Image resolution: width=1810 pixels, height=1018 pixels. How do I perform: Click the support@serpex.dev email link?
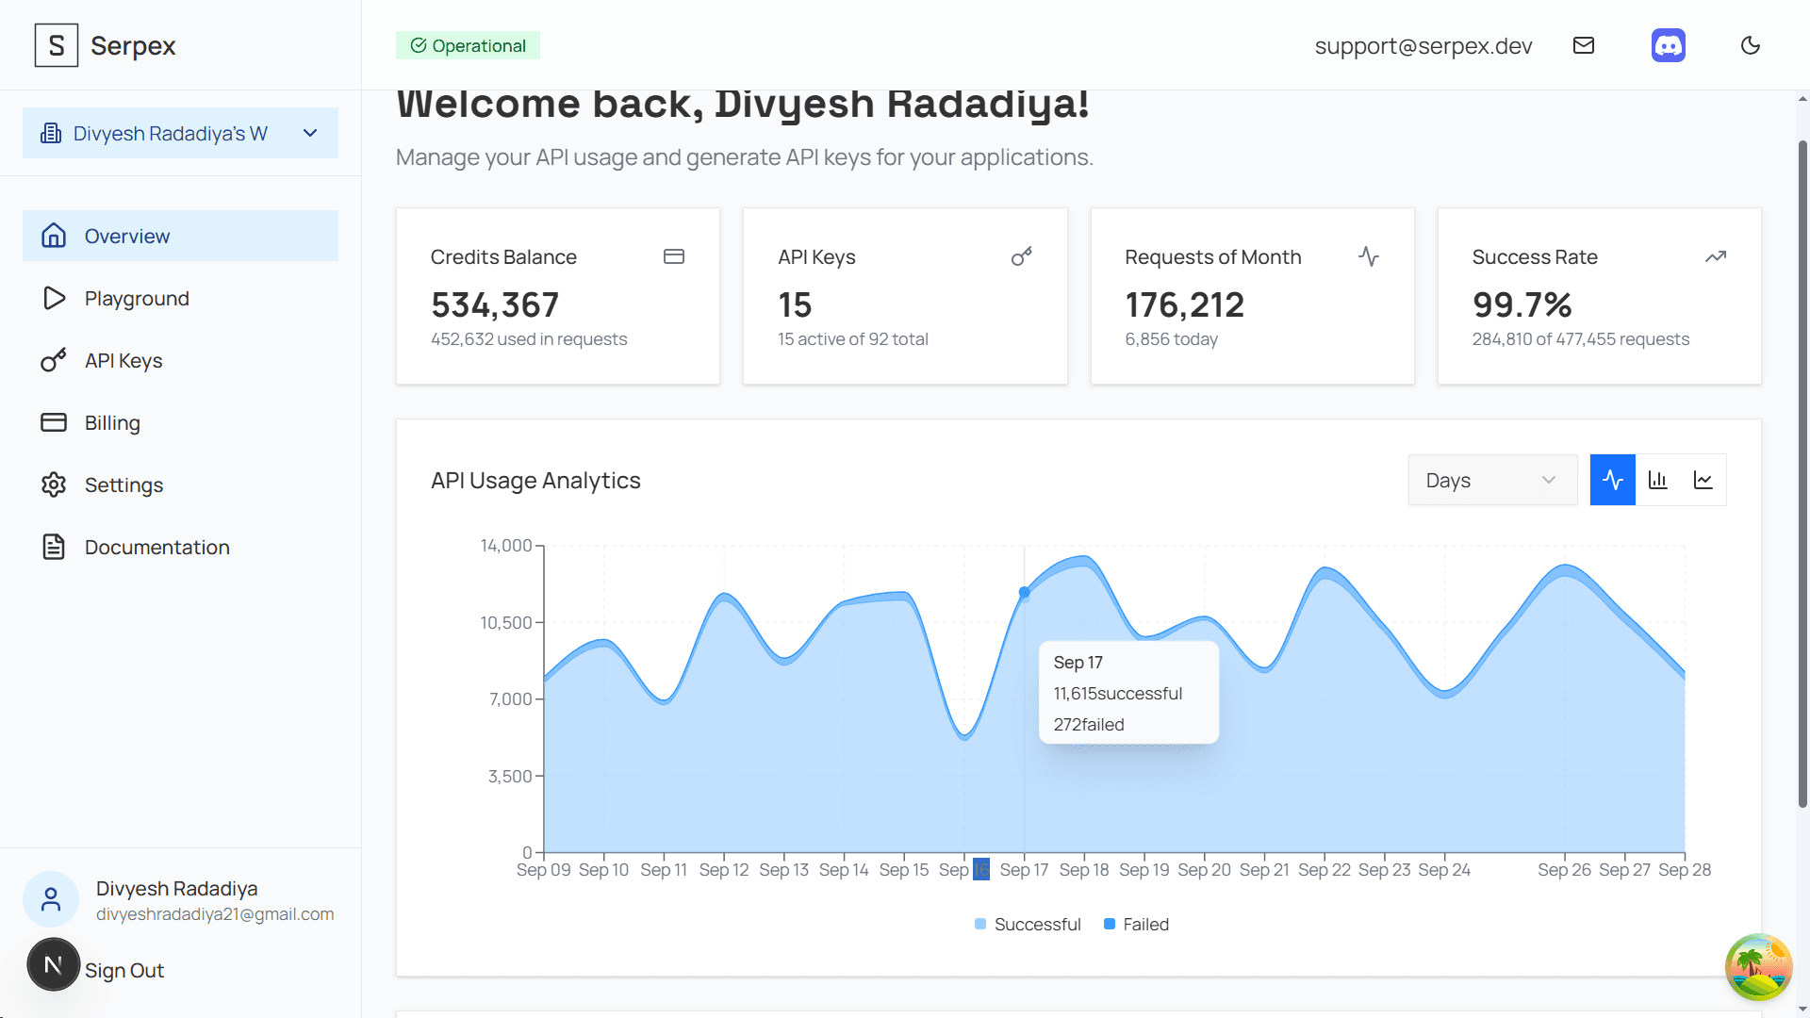pyautogui.click(x=1423, y=45)
